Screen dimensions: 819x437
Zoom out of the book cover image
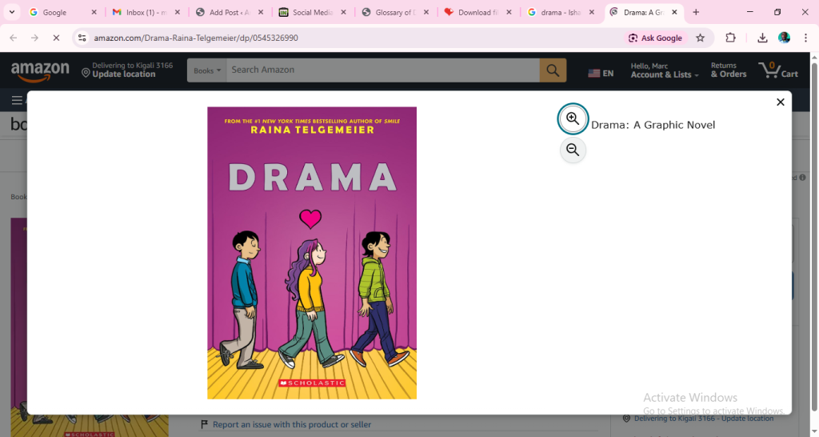point(573,150)
